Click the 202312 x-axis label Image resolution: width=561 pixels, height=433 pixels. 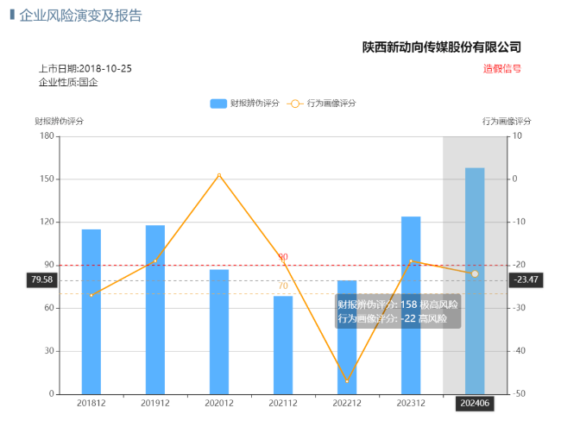click(411, 404)
